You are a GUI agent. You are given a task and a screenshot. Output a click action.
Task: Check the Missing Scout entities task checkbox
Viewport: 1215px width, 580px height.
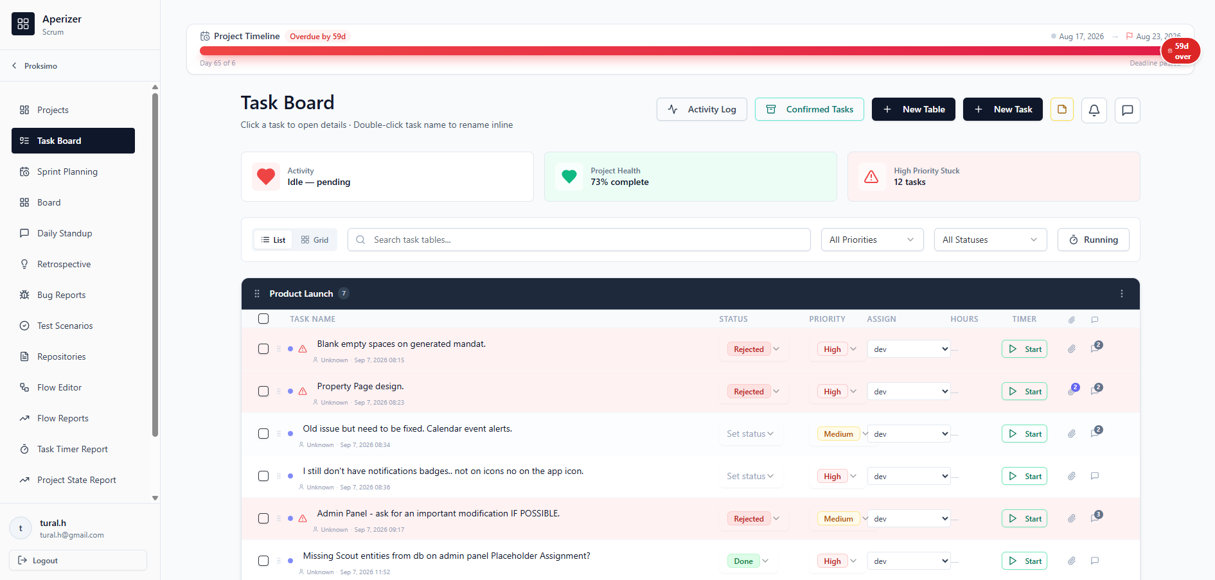click(x=263, y=561)
